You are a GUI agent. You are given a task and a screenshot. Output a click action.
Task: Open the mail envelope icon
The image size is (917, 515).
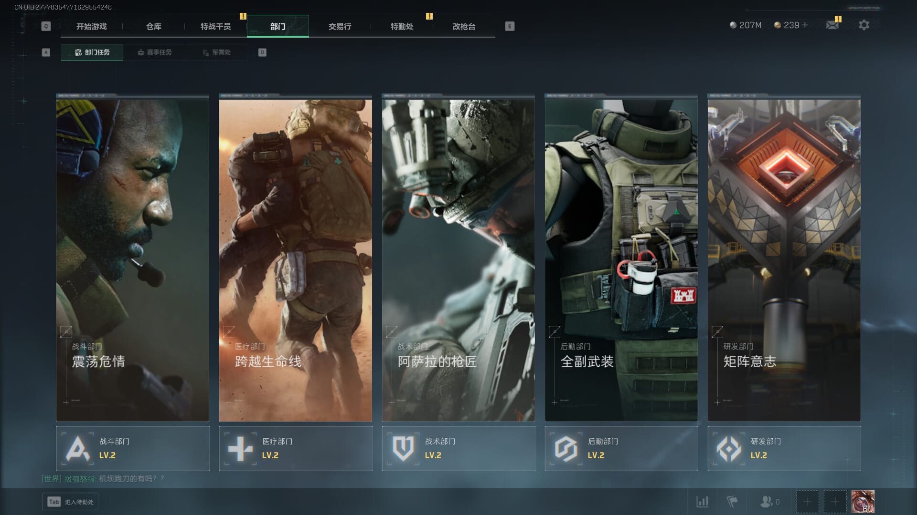(832, 25)
